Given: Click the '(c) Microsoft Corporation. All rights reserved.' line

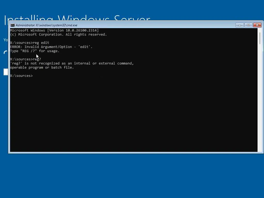Looking at the screenshot, I should coord(59,35).
